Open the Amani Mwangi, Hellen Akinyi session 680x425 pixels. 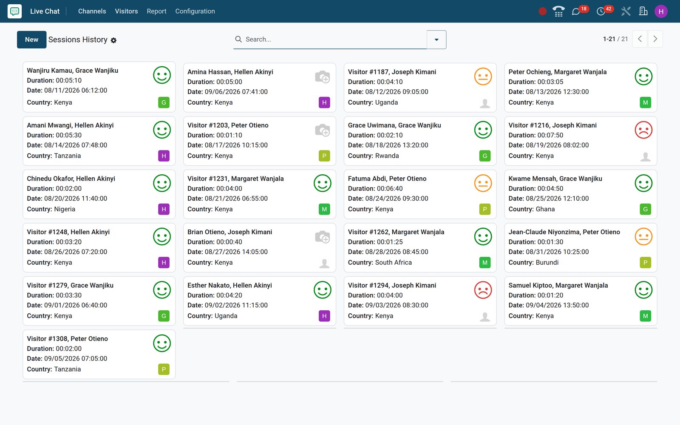coord(99,141)
